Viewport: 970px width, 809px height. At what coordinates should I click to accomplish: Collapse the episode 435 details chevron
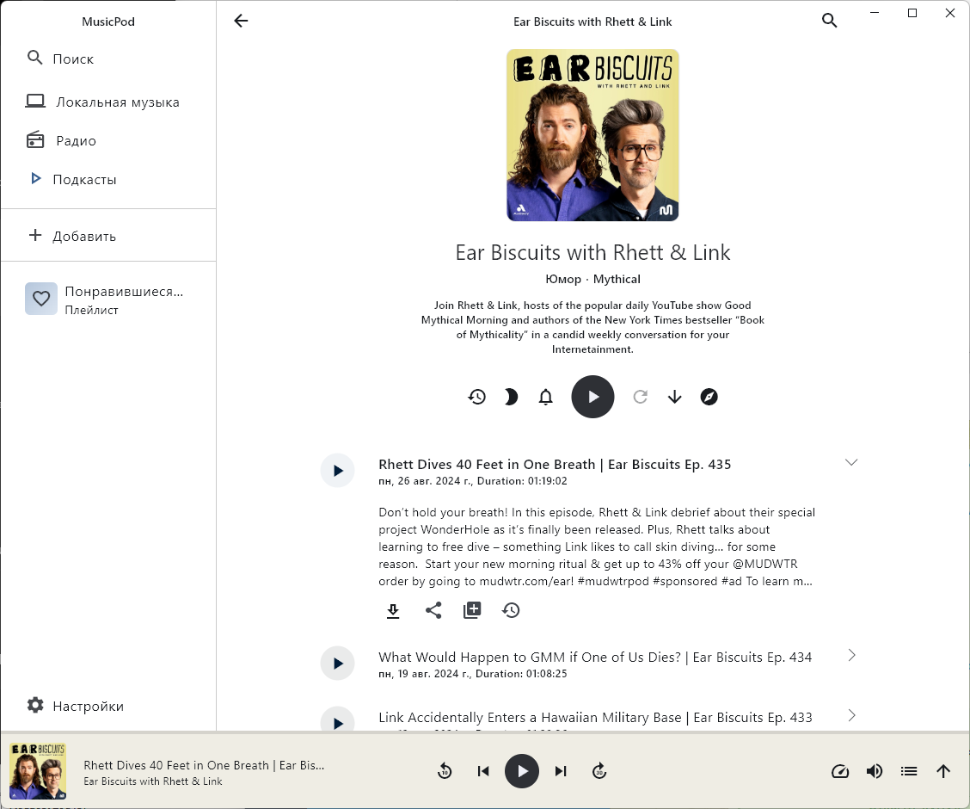pyautogui.click(x=851, y=462)
